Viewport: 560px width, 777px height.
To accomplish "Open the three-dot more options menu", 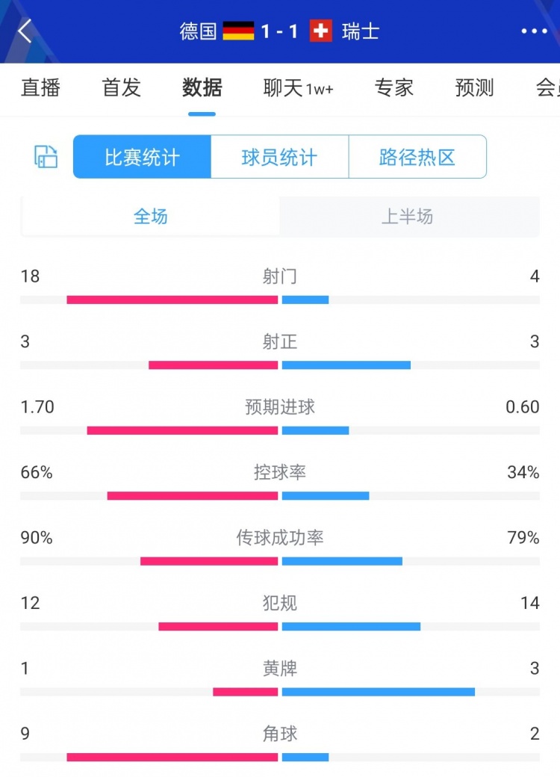I will tap(534, 31).
